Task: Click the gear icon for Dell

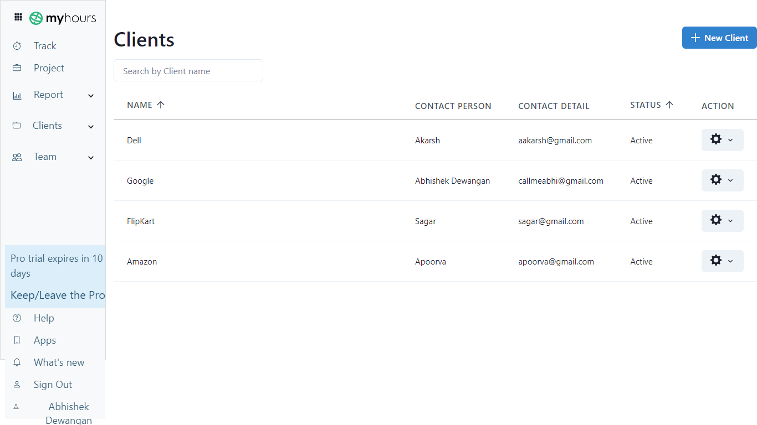Action: tap(716, 139)
